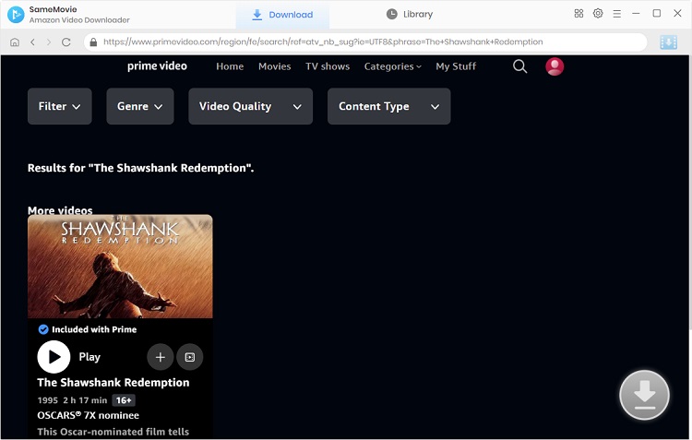Open My Stuff in navigation

[456, 66]
